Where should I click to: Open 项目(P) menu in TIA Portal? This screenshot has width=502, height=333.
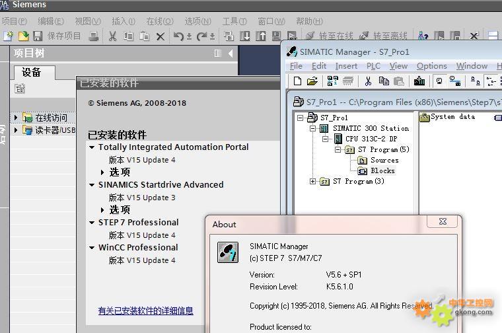coord(15,21)
